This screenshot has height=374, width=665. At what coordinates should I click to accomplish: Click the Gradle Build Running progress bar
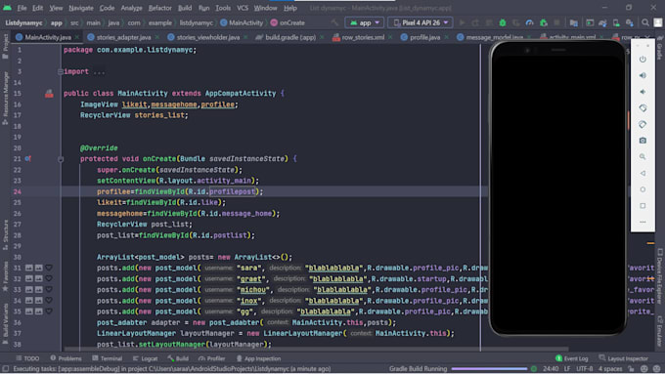pyautogui.click(x=489, y=369)
